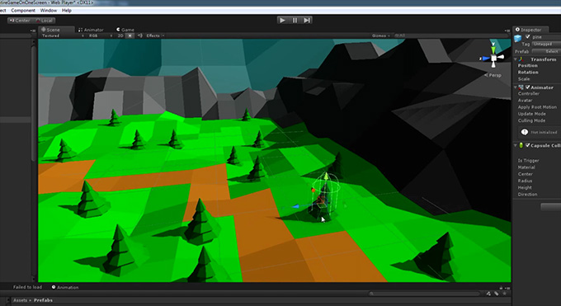Click the Not Initialized info icon
The height and width of the screenshot is (306, 561).
click(525, 132)
